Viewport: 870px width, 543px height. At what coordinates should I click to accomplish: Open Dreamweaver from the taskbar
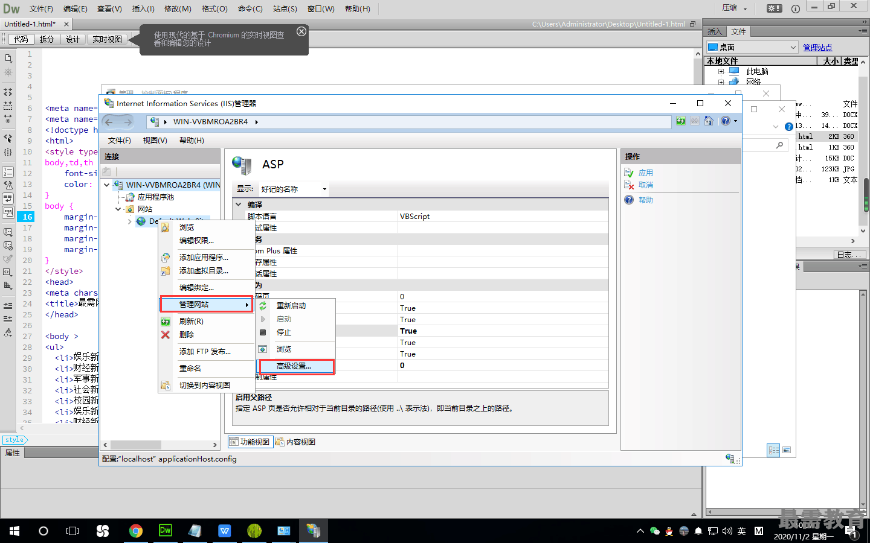click(x=165, y=531)
